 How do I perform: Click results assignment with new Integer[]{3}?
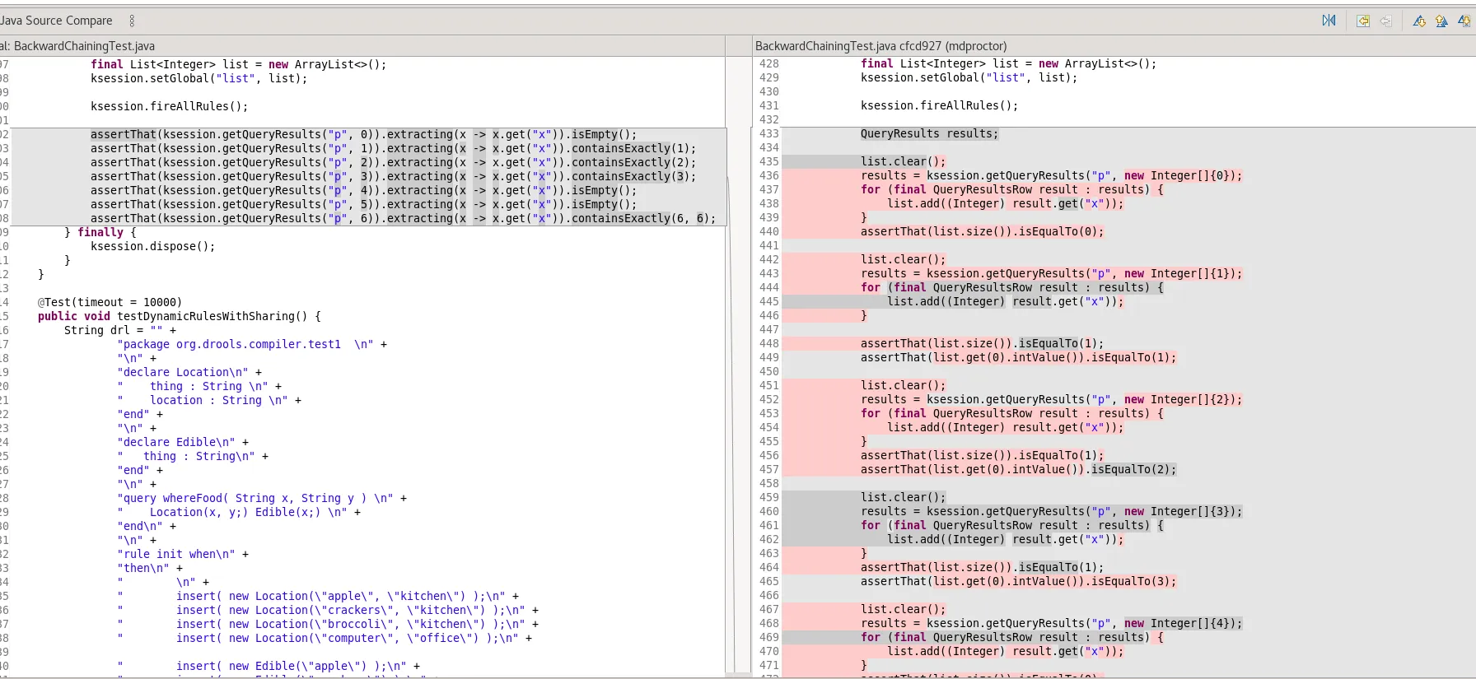(x=1052, y=511)
